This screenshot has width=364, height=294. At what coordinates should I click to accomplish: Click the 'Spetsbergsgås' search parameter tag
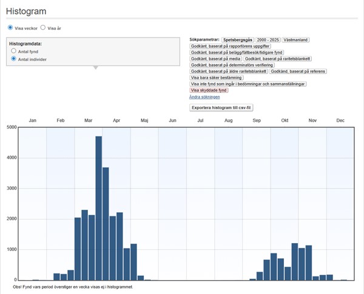click(x=237, y=39)
